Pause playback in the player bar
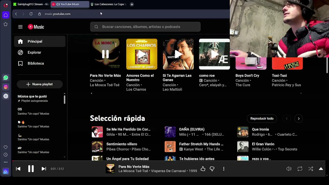The image size is (329, 185). pyautogui.click(x=31, y=169)
